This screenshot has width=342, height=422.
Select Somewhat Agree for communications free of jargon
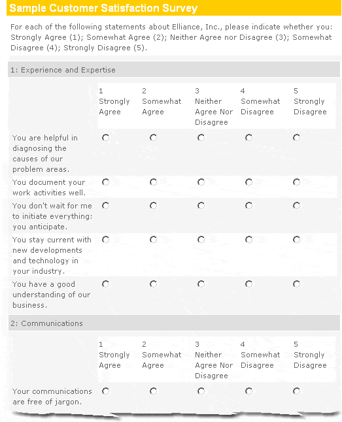point(154,391)
